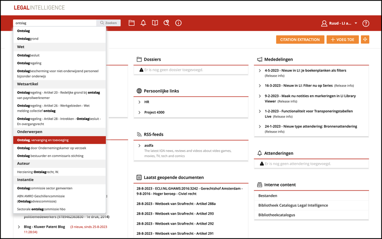Expand the Project 4300 link item
The width and height of the screenshot is (382, 239).
(x=140, y=113)
